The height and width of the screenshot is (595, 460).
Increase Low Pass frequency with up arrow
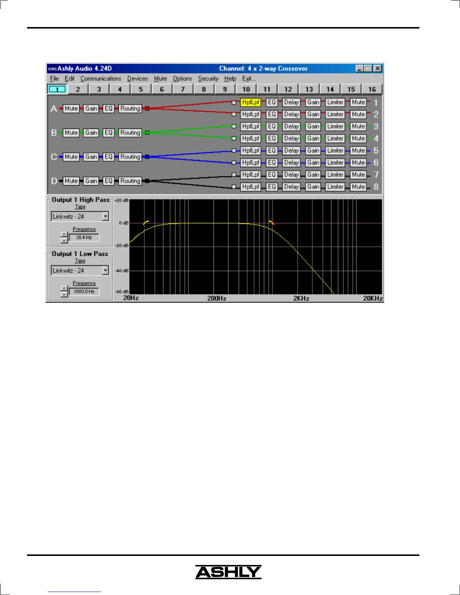64,289
